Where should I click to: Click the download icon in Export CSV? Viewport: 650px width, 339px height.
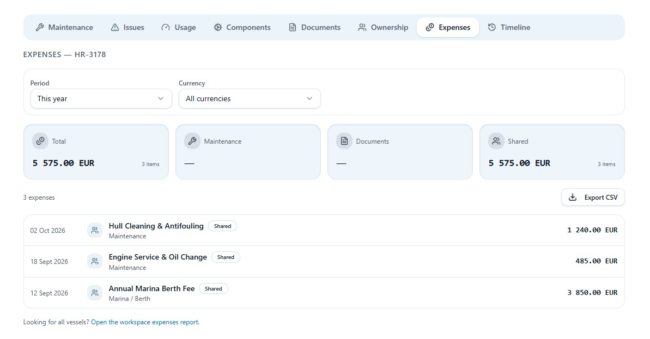(x=573, y=197)
